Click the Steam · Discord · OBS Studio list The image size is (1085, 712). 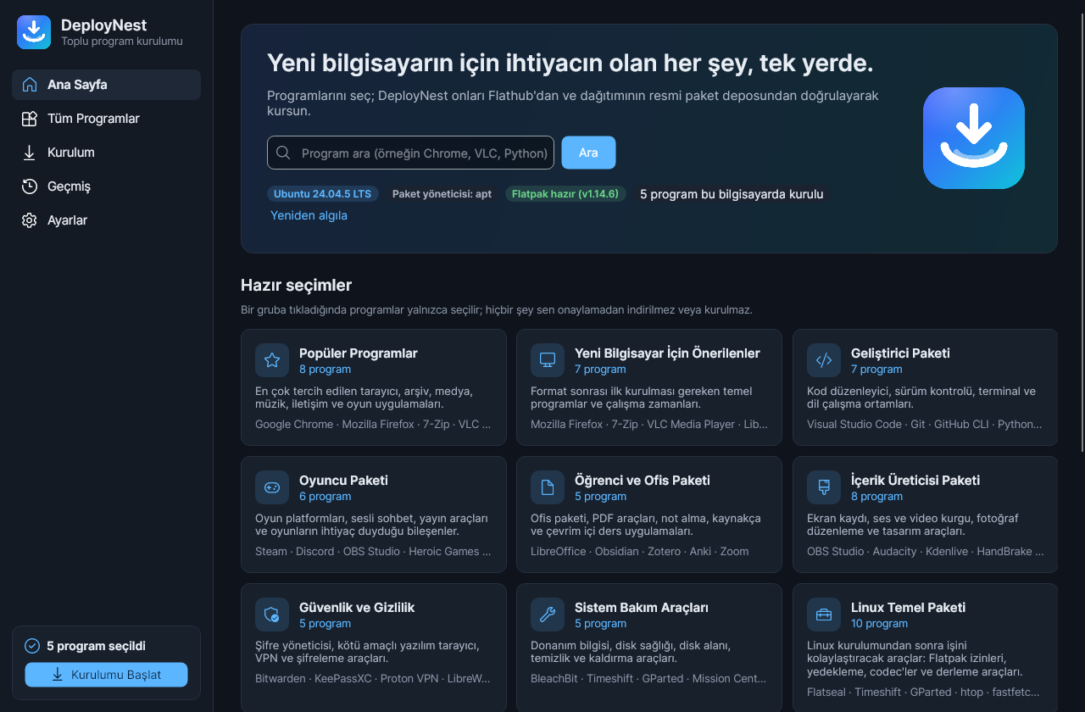(x=373, y=552)
